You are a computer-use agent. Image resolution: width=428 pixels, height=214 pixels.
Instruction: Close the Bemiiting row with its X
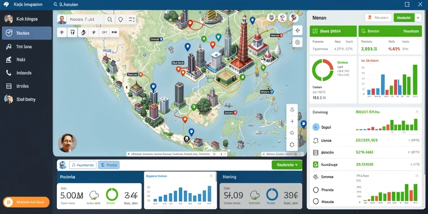click(x=417, y=112)
